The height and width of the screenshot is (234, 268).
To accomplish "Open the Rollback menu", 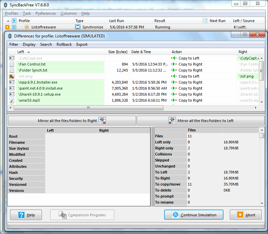I will 64,44.
